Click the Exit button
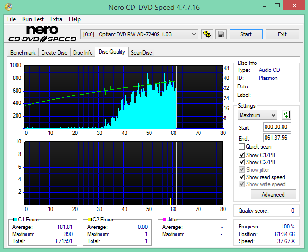 pyautogui.click(x=282, y=34)
